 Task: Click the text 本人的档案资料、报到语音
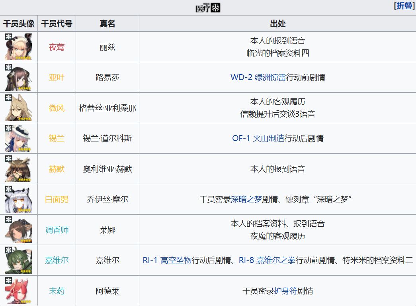278,224
